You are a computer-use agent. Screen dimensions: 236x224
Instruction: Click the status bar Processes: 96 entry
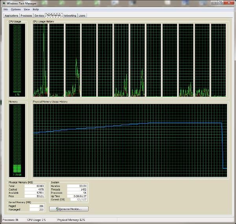[10, 220]
